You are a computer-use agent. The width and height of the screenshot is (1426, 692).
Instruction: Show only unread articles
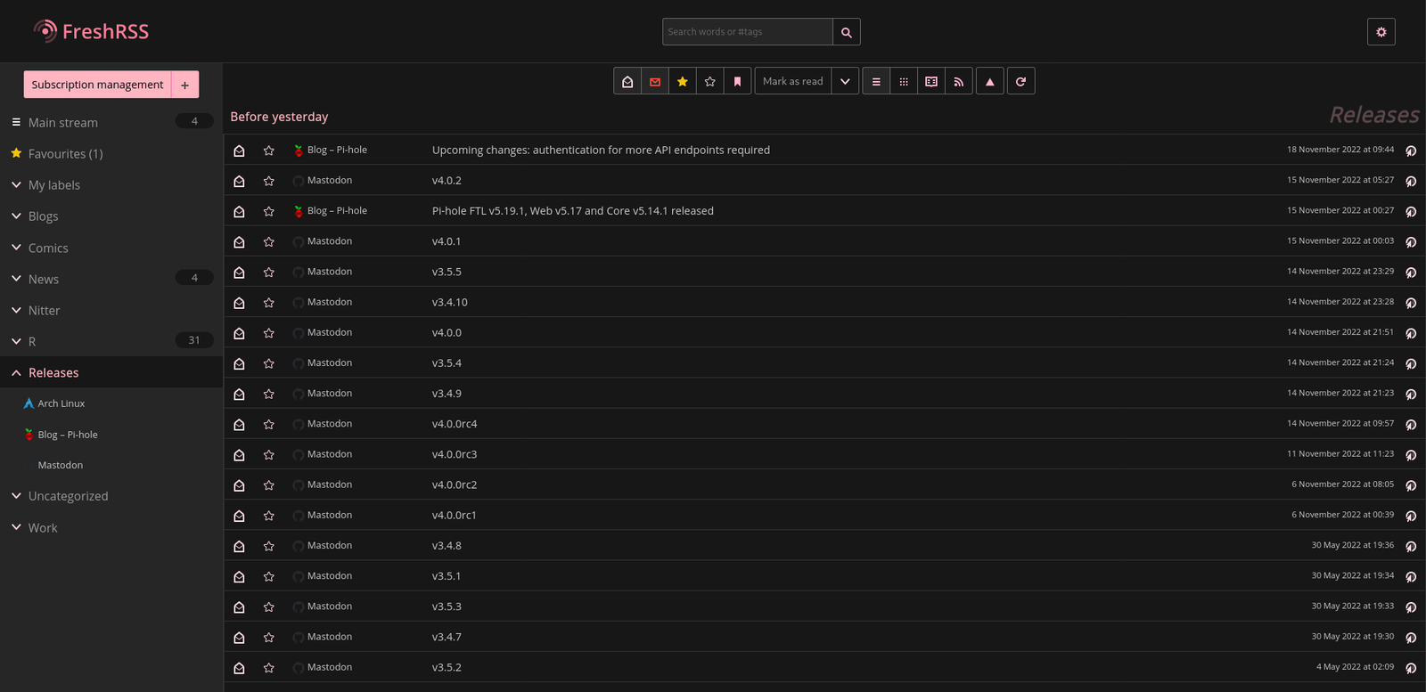[x=655, y=82]
